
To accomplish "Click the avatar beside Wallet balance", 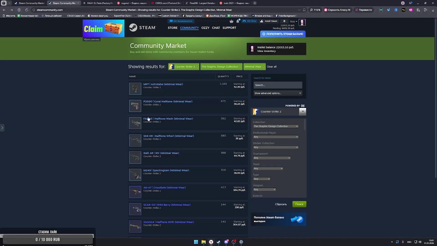I will [252, 49].
